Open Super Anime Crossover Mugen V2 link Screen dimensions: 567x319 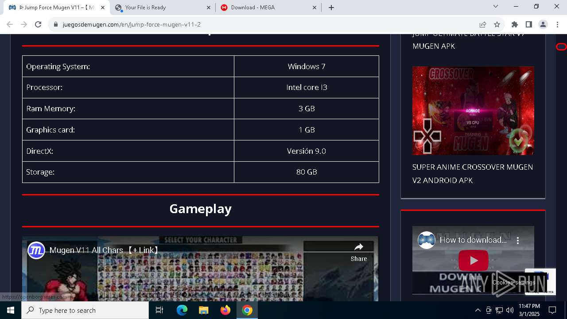[x=473, y=174]
